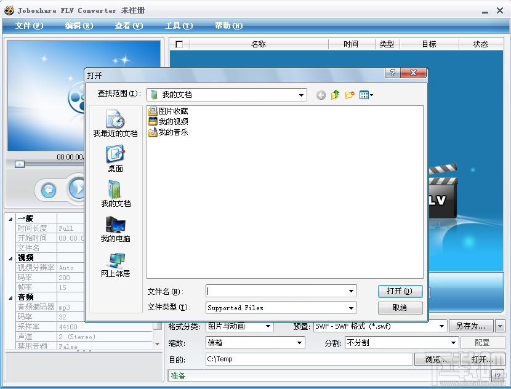Click 取消 to dismiss the Open dialog
This screenshot has height=389, width=511.
coord(399,308)
